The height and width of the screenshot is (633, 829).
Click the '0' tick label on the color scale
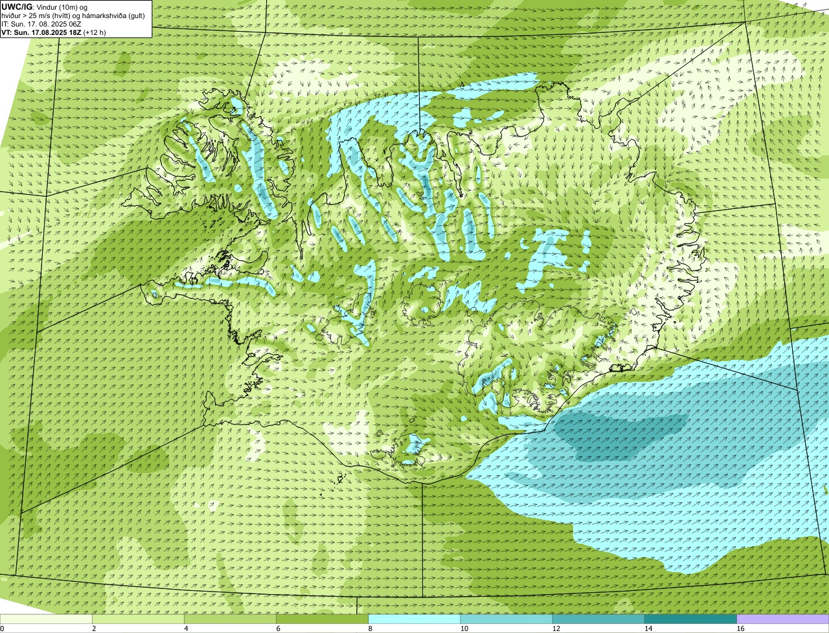(x=2, y=628)
